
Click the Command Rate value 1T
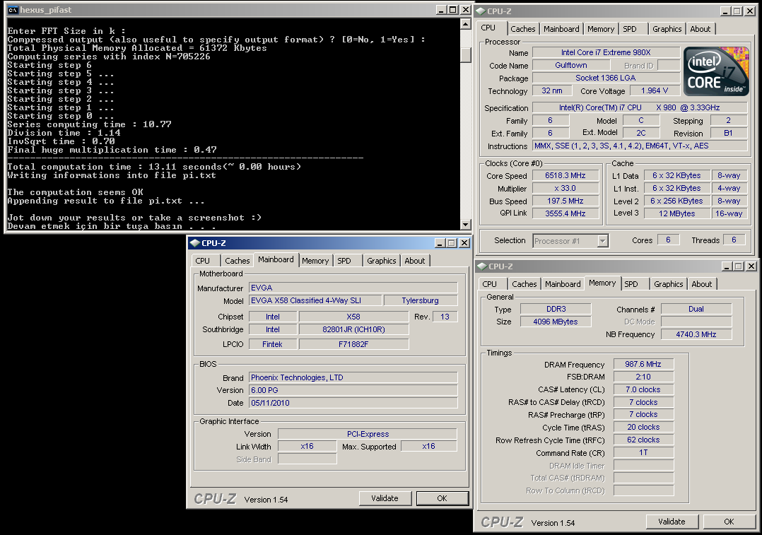click(x=643, y=452)
